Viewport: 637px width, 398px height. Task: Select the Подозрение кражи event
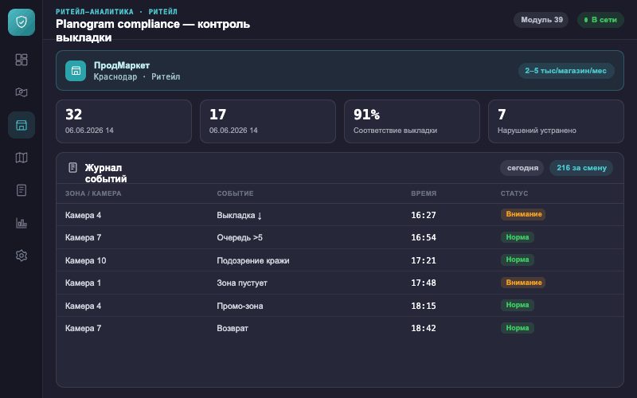(x=252, y=260)
